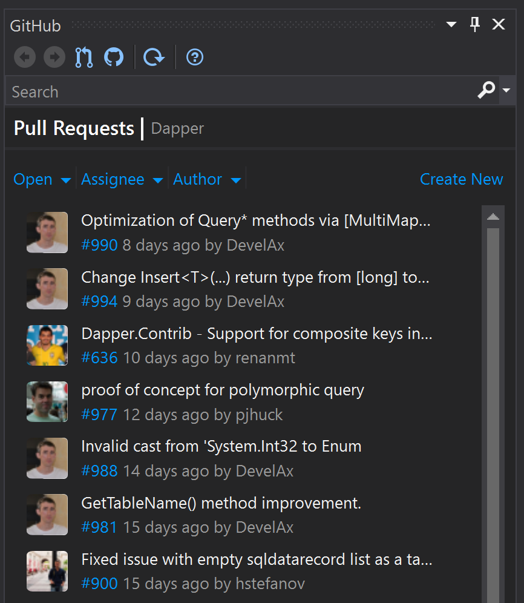Viewport: 524px width, 603px height.
Task: Open the Author filter dropdown
Action: tap(207, 179)
